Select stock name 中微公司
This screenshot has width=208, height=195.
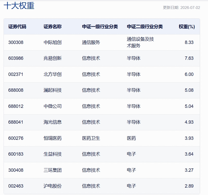click(x=52, y=106)
